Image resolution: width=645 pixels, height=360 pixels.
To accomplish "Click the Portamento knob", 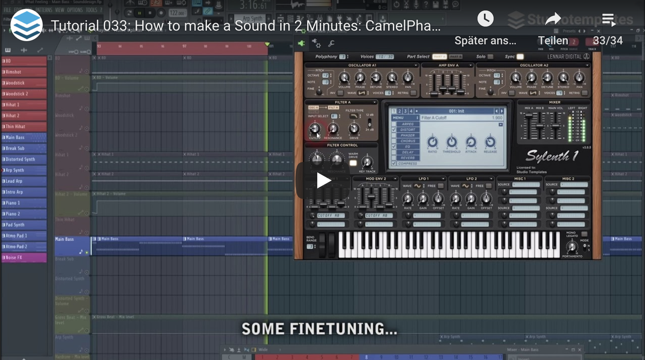I will (572, 246).
